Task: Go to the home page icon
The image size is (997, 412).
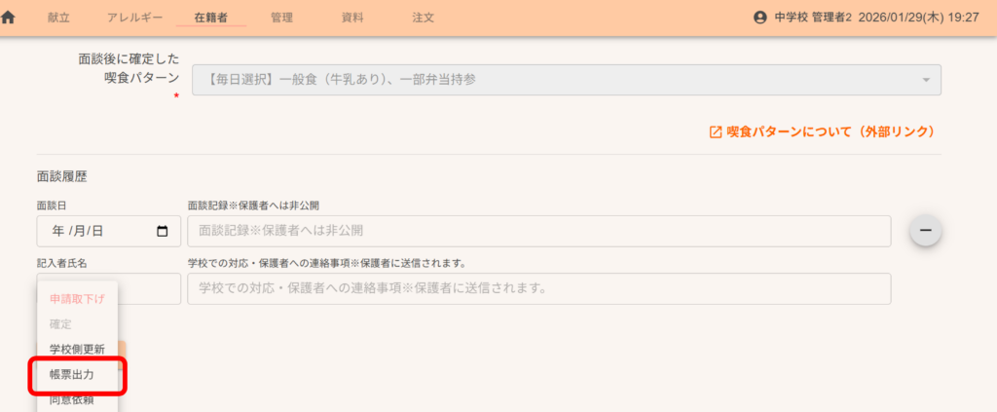Action: [9, 18]
